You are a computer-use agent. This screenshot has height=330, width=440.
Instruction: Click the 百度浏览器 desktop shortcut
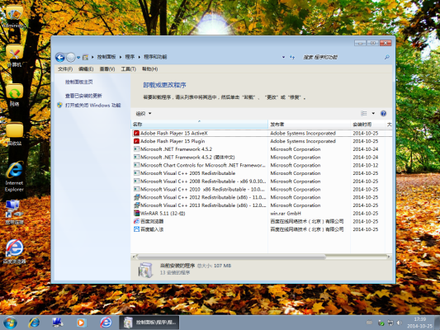14,252
